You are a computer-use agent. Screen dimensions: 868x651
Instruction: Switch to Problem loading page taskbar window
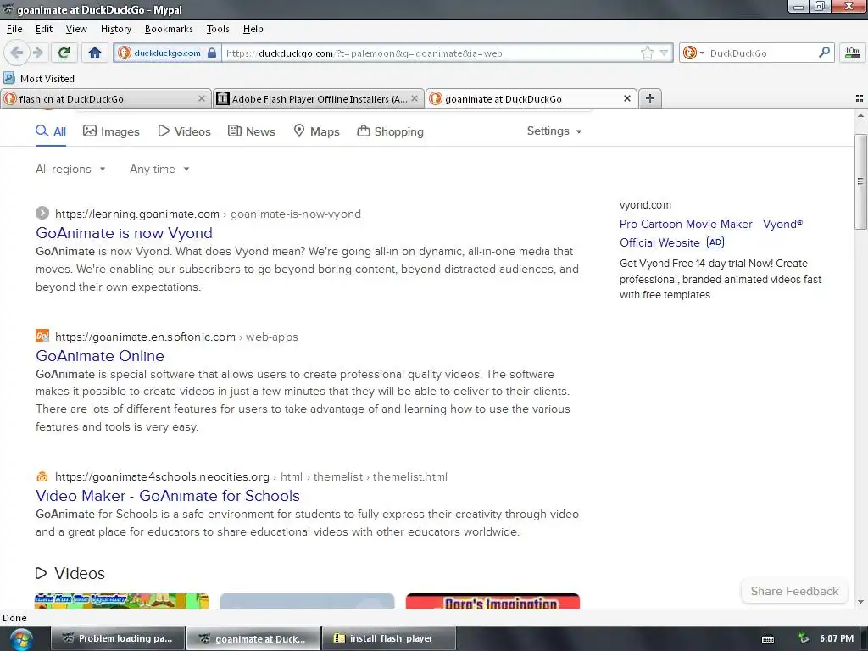[x=118, y=638]
